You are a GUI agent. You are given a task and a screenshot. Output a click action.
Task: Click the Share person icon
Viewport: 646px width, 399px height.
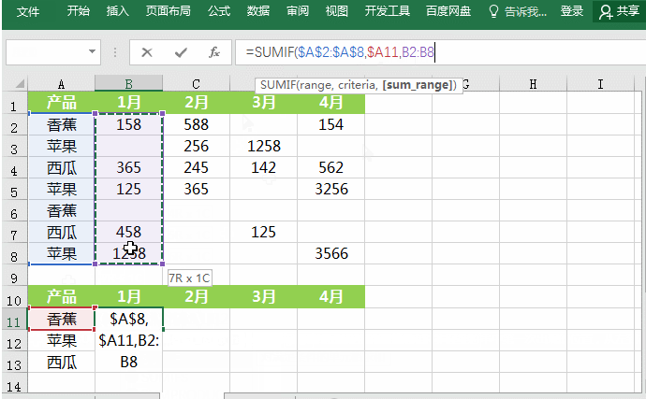click(x=605, y=12)
